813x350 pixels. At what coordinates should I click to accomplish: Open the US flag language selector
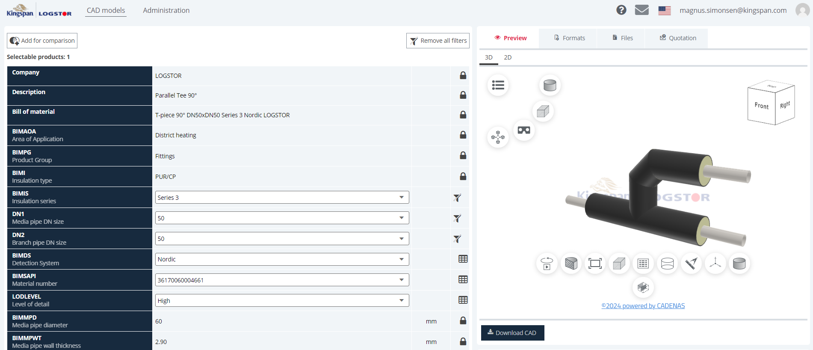coord(665,10)
